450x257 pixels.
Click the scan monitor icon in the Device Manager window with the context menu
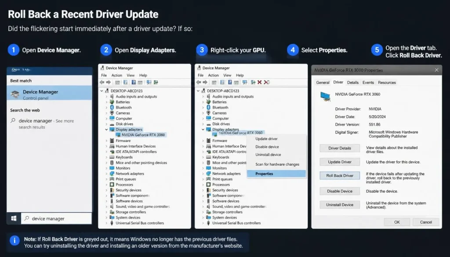245,82
